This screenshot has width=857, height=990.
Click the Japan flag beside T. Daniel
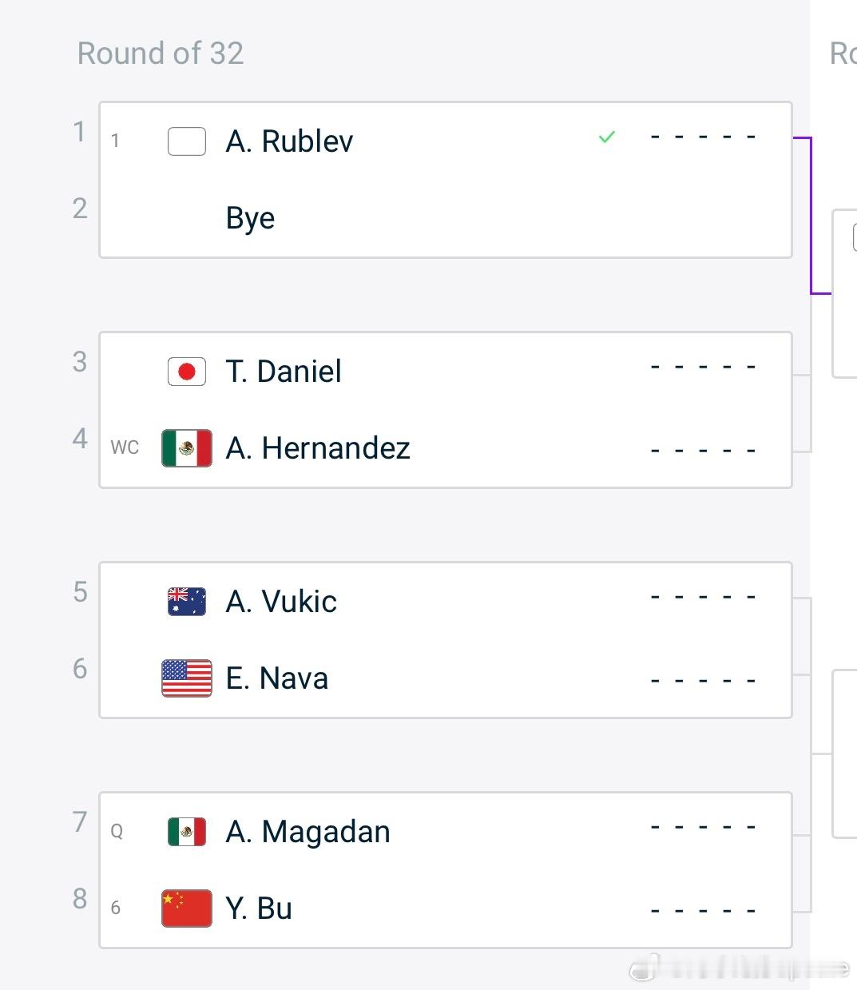coord(187,372)
